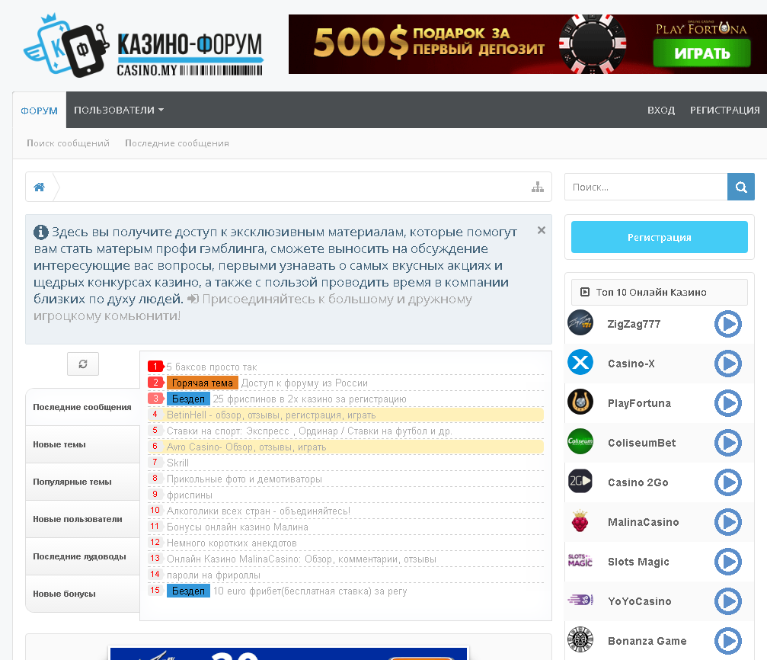Click the MalinaCasino raspberry logo
Image resolution: width=767 pixels, height=660 pixels.
(x=580, y=521)
